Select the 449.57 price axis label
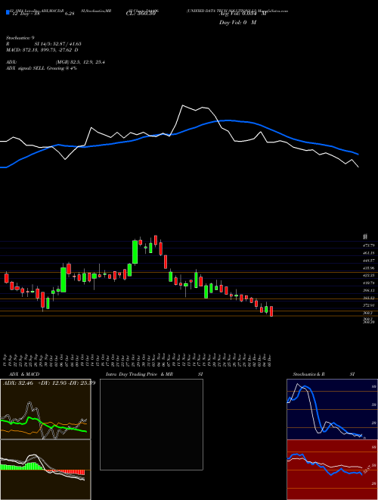Image resolution: width=378 pixels, height=500 pixels. click(368, 260)
